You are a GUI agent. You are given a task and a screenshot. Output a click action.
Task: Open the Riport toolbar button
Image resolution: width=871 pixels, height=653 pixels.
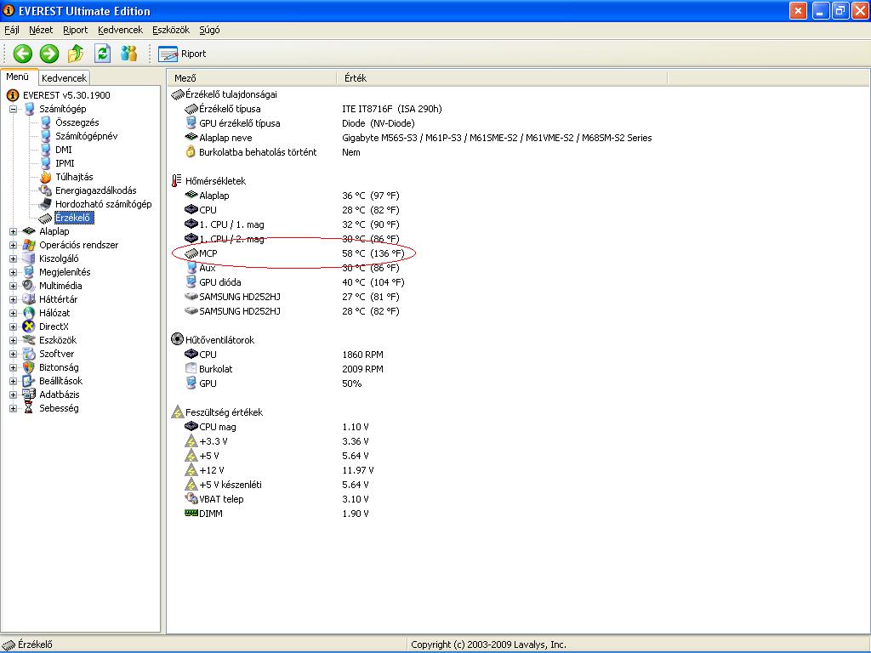coord(182,54)
